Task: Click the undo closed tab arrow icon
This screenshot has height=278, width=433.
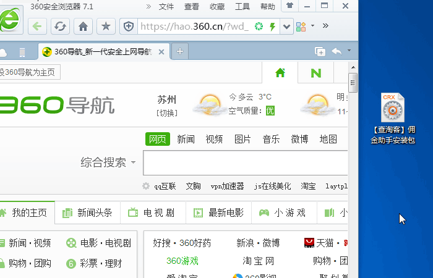Action: point(337,52)
